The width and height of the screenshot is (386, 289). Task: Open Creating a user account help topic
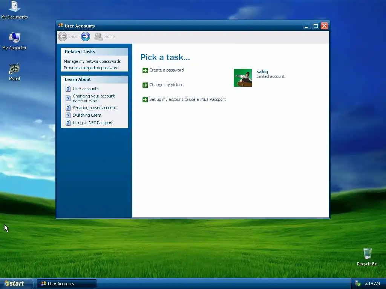[94, 108]
